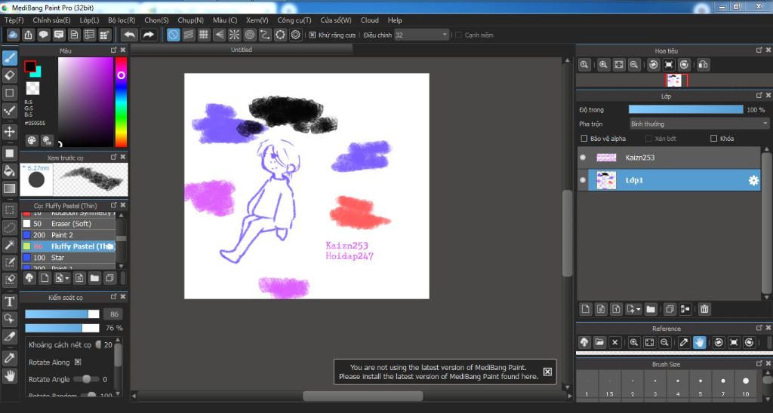Open the Cloud menu

click(x=369, y=20)
